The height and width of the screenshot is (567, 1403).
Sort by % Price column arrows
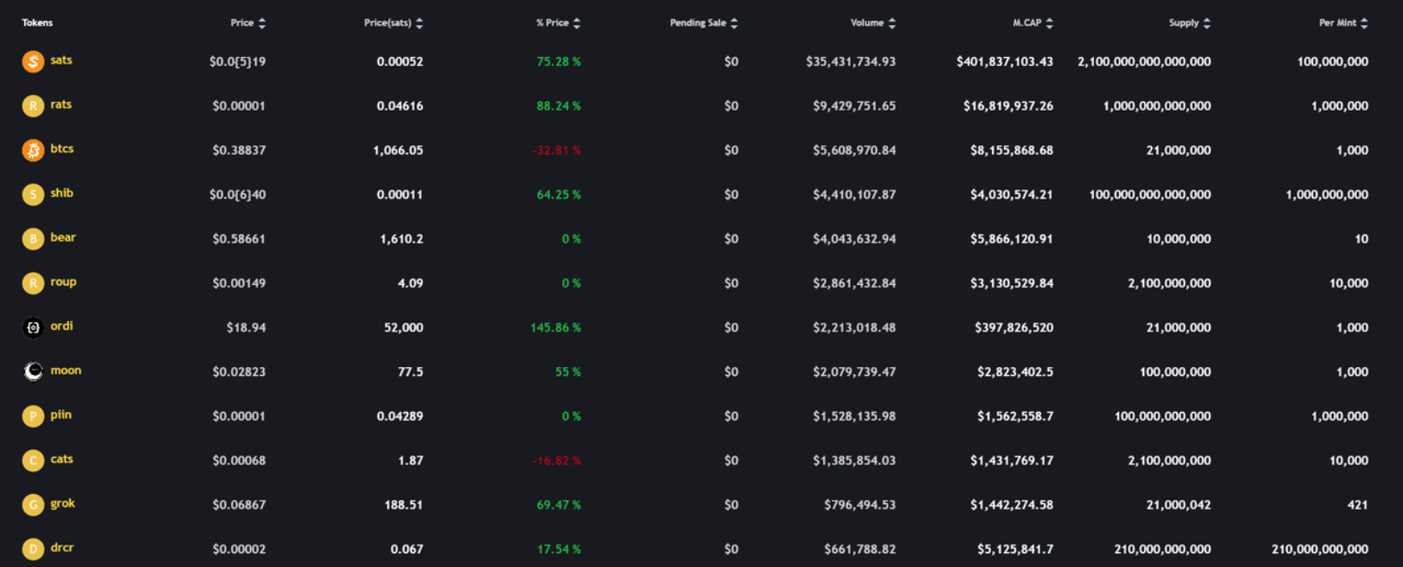[577, 23]
